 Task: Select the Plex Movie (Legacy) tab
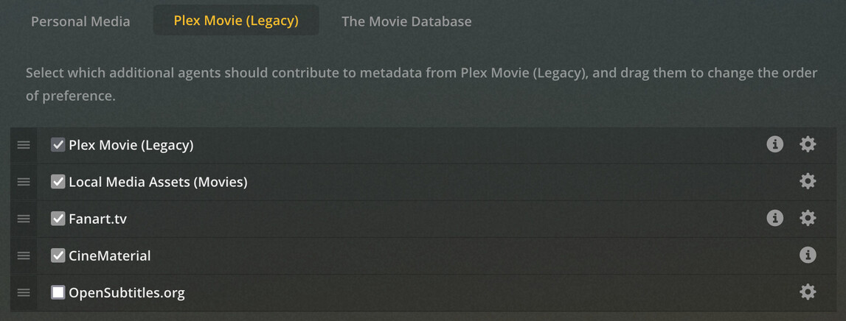pyautogui.click(x=236, y=21)
